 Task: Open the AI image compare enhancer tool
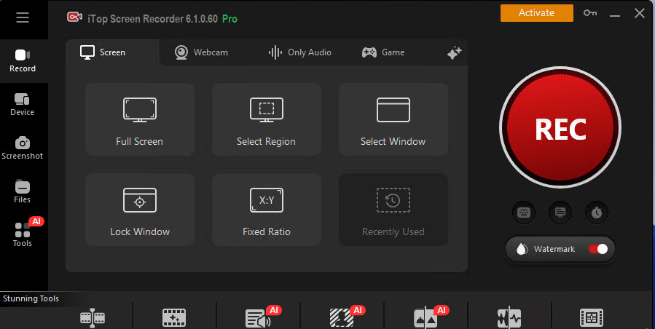(425, 319)
